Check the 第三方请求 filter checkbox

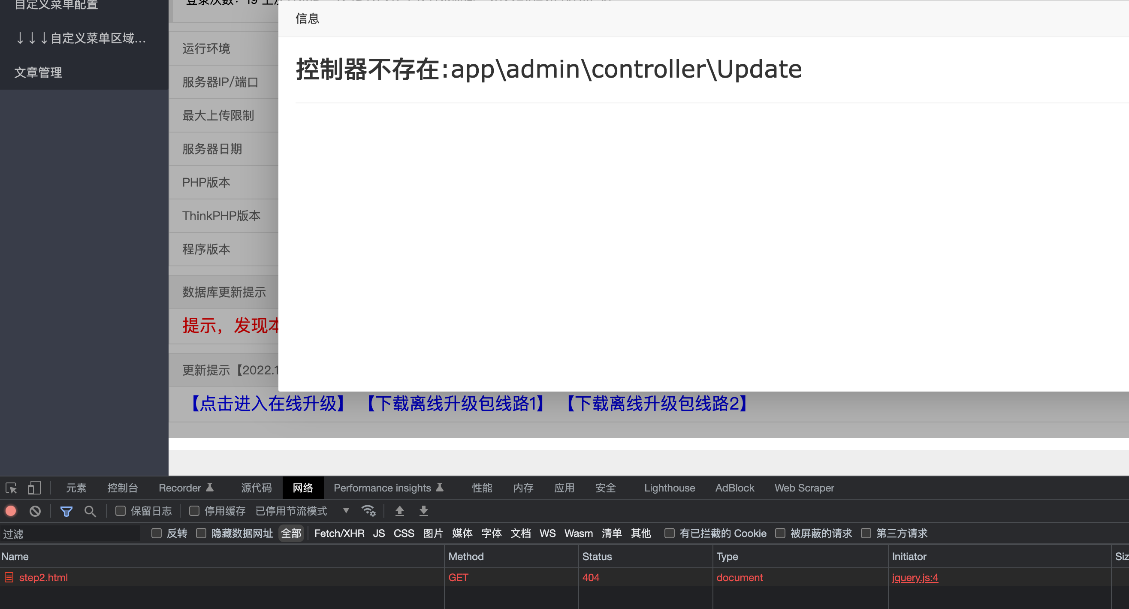point(866,533)
